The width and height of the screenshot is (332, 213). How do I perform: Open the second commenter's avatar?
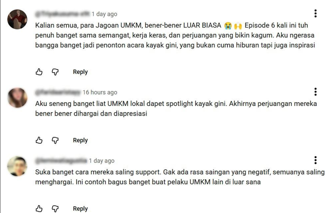click(x=17, y=98)
